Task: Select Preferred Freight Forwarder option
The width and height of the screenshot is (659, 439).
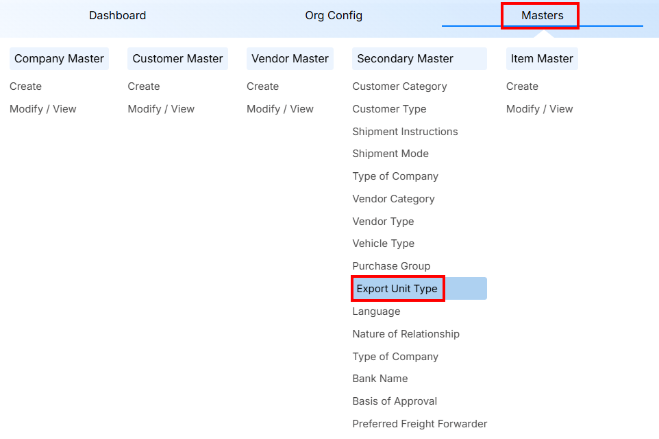Action: click(419, 423)
